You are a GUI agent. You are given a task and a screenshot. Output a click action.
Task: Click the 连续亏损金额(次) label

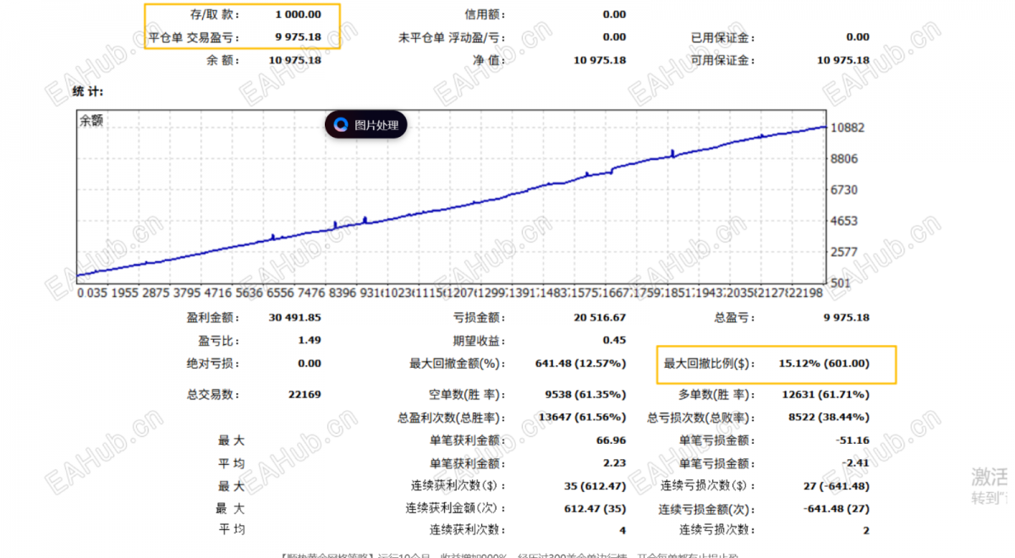pyautogui.click(x=705, y=509)
